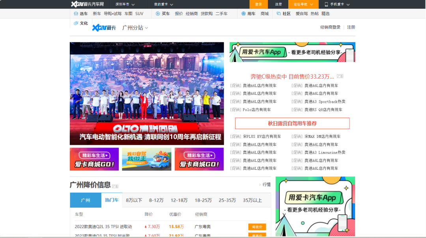The image size is (426, 238).
Task: Open the 用车 category icon
Action: pyautogui.click(x=243, y=13)
